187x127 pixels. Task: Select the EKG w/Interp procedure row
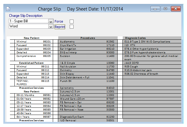(x=87, y=52)
